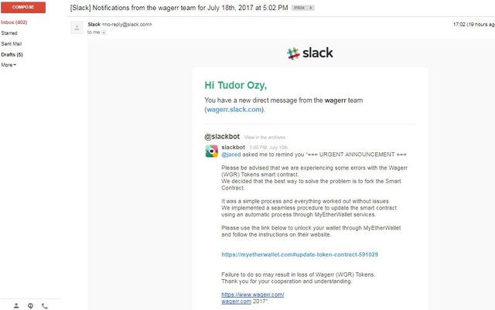This screenshot has height=310, width=495.
Task: Go to Starred messages
Action: click(9, 33)
